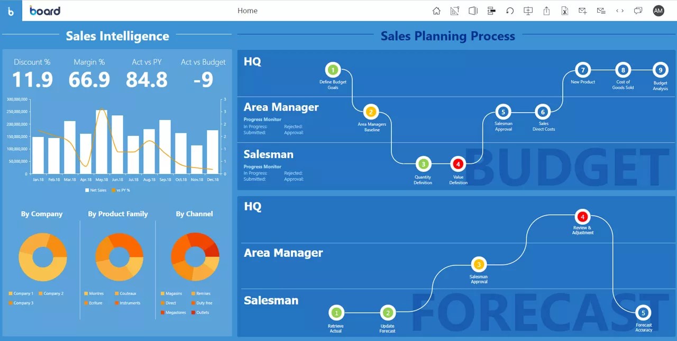677x341 pixels.
Task: Click the Board logo tile at top left
Action: [x=11, y=11]
